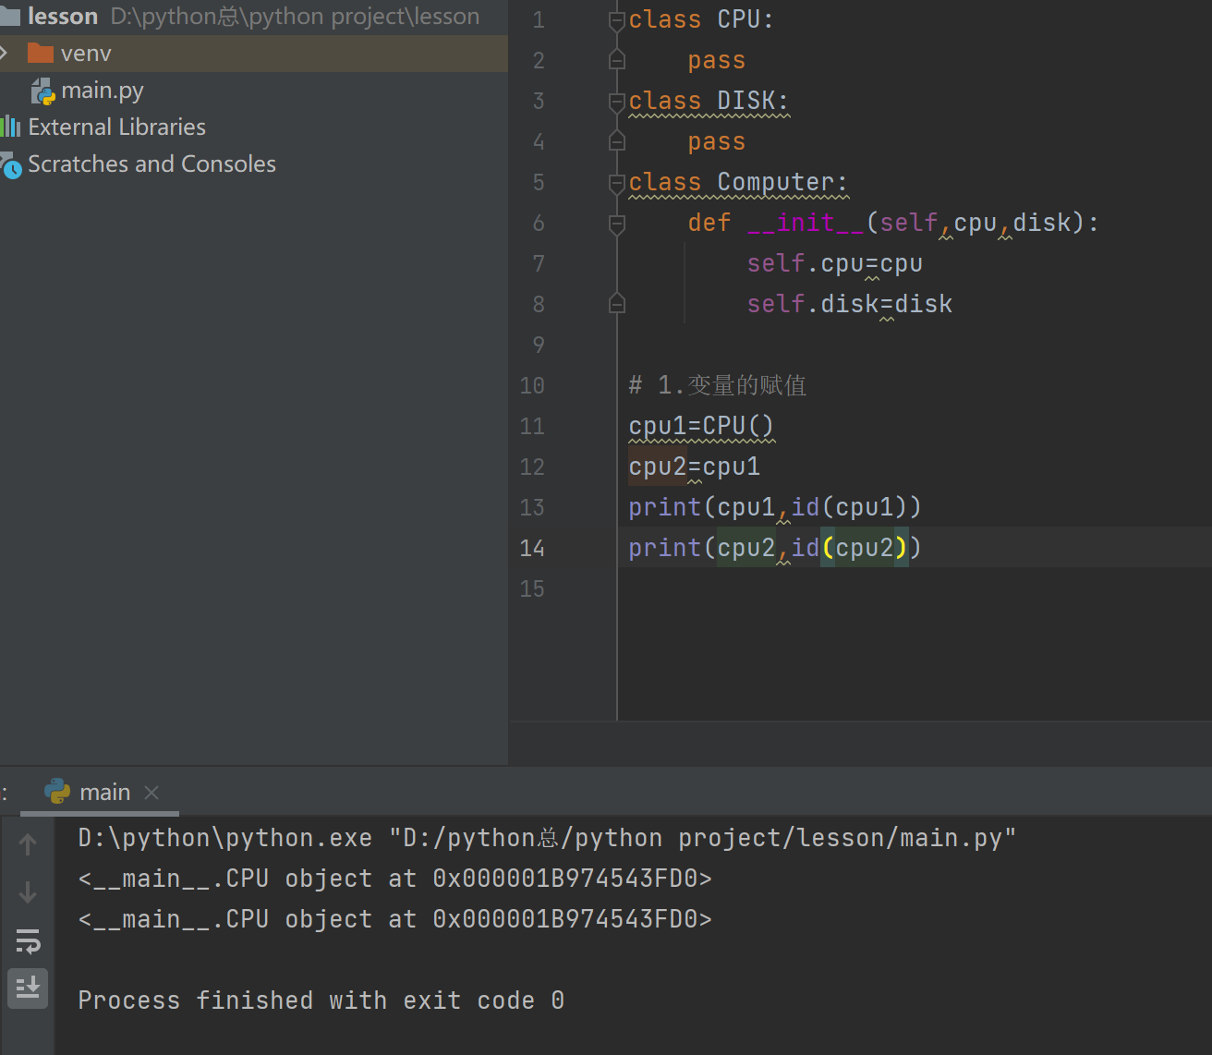Expand the venv folder chevron
The height and width of the screenshot is (1055, 1212).
click(x=4, y=54)
